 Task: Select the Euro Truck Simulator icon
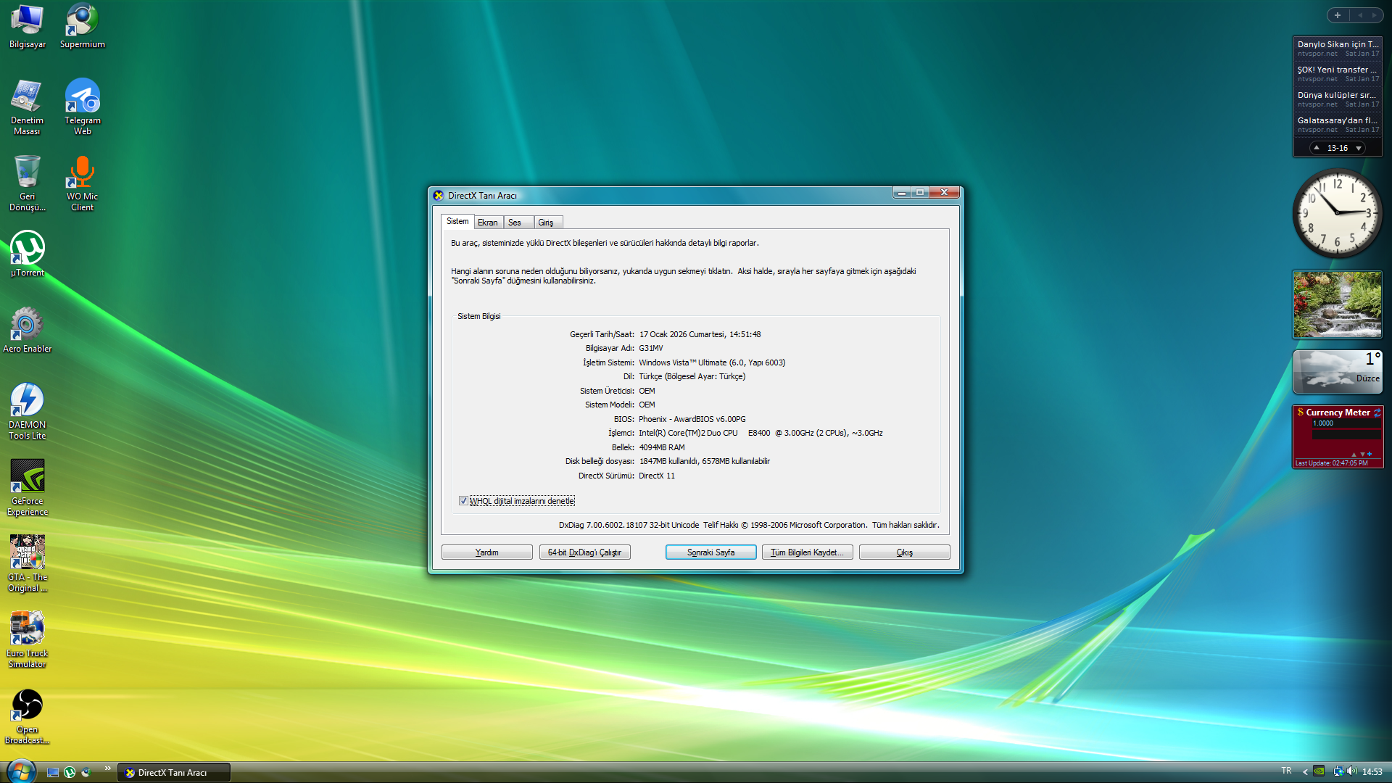point(28,640)
